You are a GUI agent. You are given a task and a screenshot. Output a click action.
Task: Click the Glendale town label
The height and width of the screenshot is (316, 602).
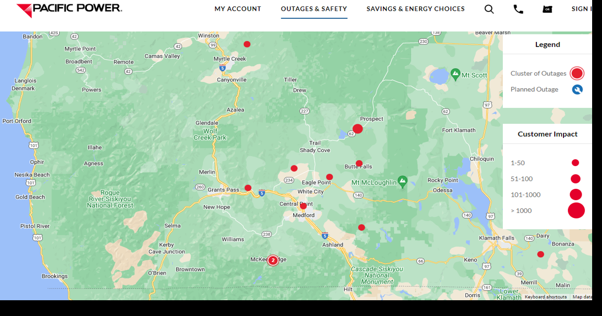pyautogui.click(x=207, y=123)
